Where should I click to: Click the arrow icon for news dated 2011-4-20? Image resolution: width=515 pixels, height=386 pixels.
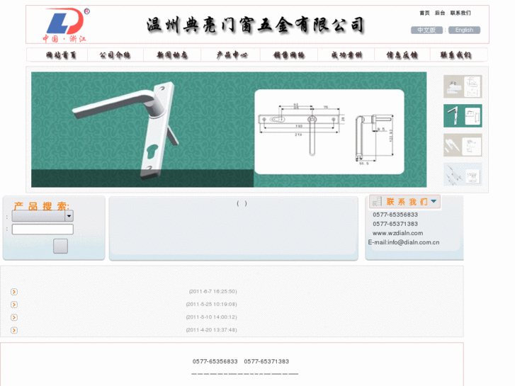coord(13,330)
